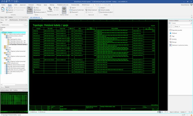Click the Oblíbené star icon
193x116 pixels.
(x=170, y=33)
